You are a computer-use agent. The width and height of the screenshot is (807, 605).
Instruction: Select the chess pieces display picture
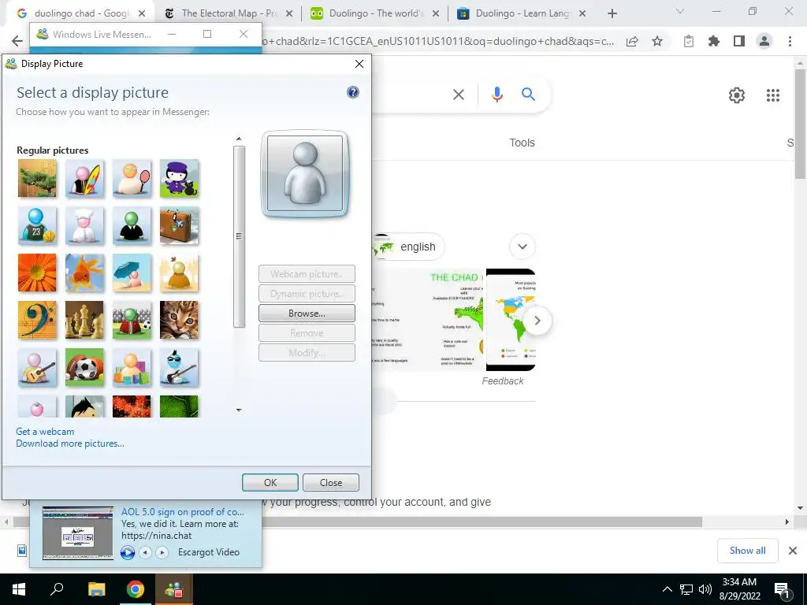84,320
